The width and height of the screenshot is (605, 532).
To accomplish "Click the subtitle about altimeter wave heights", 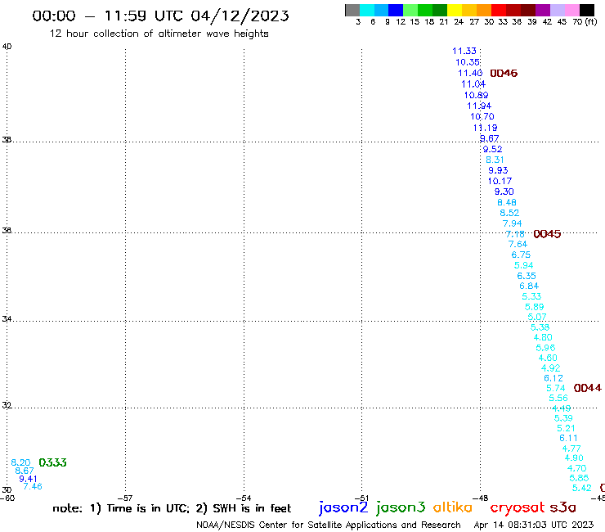I will point(159,34).
